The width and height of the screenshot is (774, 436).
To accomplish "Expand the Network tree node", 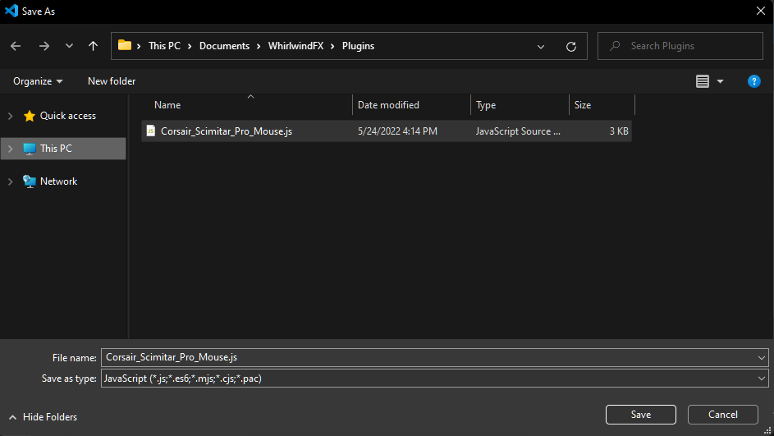I will (x=10, y=181).
